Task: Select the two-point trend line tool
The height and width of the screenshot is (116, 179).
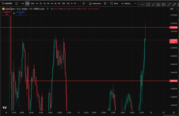Action: (x=169, y=5)
